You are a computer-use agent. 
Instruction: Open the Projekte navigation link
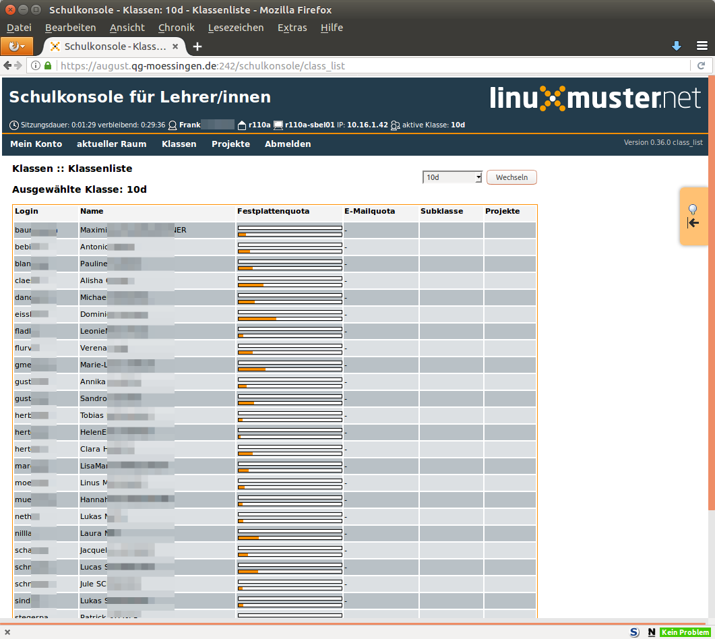tap(230, 144)
